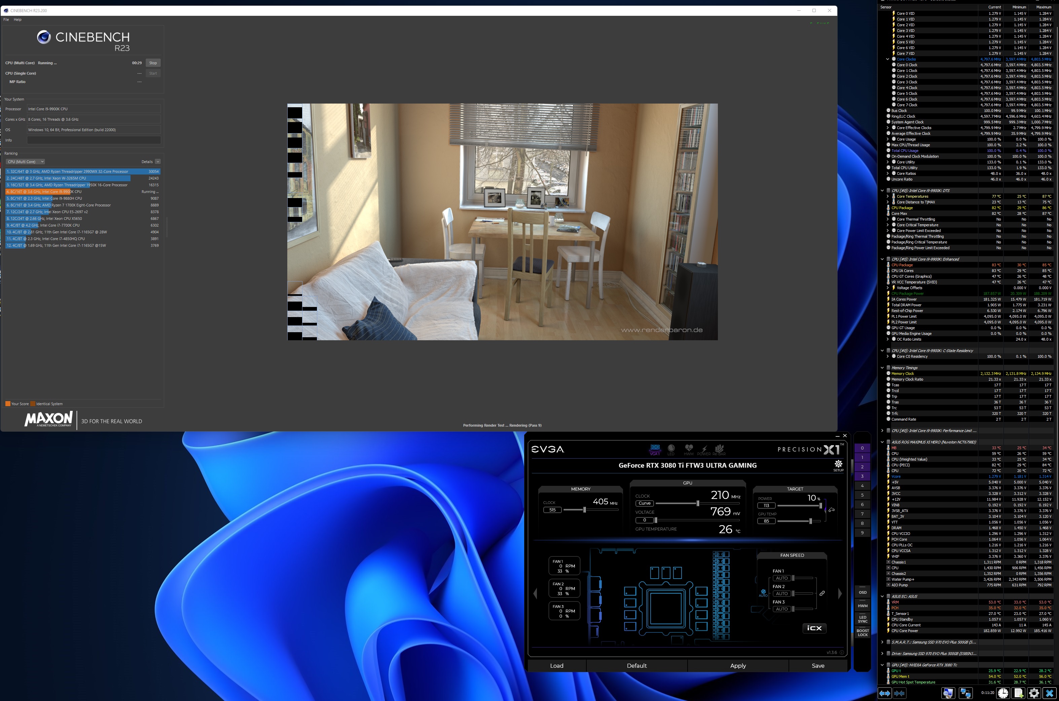Open the File menu in Cinebench
This screenshot has width=1059, height=701.
tap(6, 20)
